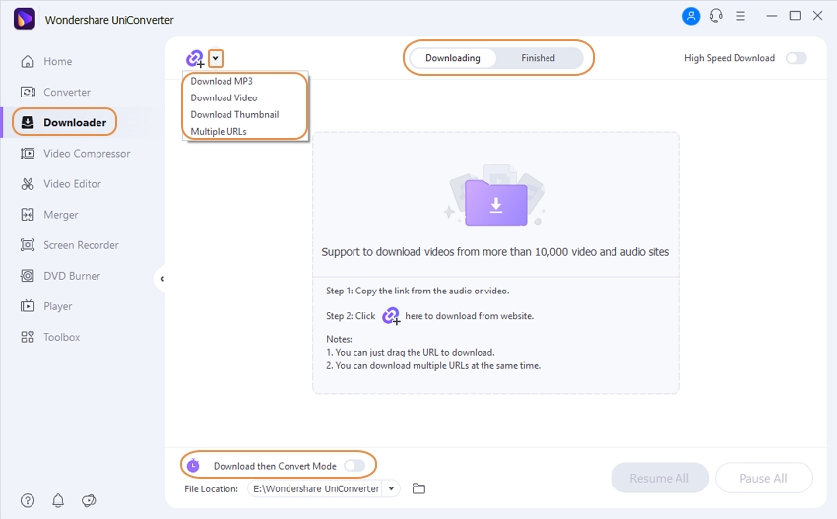Viewport: 837px width, 519px height.
Task: Click the purple download folder illustration
Action: [495, 202]
